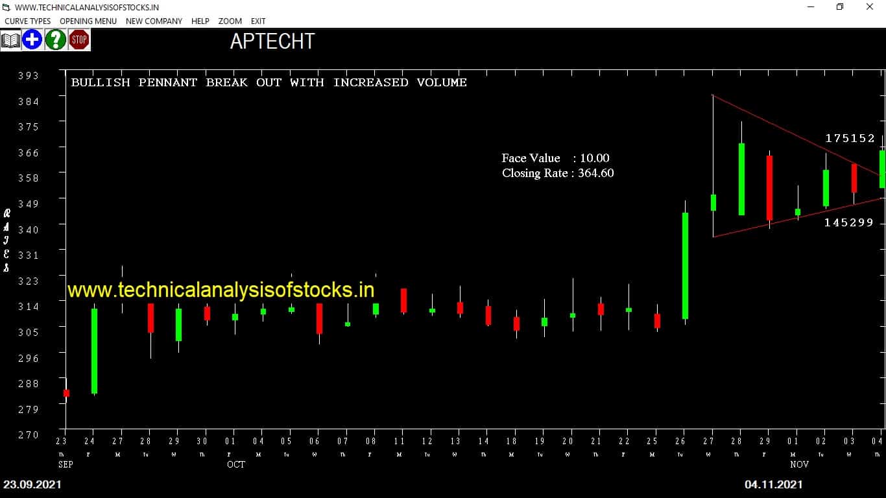Select NEW COMPANY from the menu bar
Viewport: 886px width, 498px height.
154,21
